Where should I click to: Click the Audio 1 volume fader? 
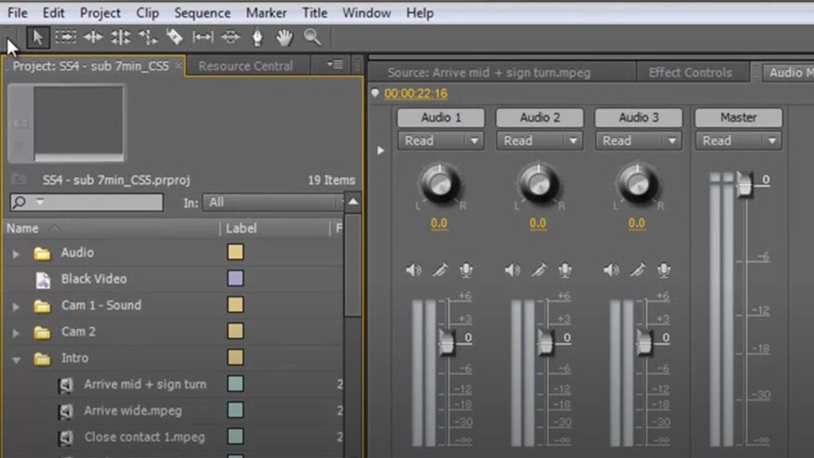click(447, 342)
